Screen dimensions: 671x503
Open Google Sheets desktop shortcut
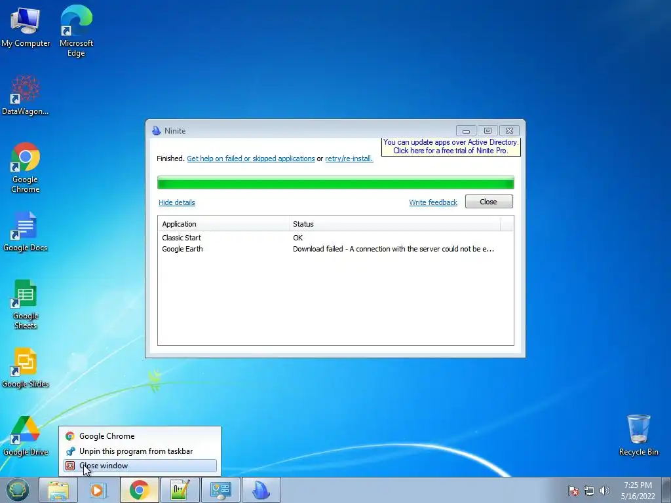[x=26, y=304]
